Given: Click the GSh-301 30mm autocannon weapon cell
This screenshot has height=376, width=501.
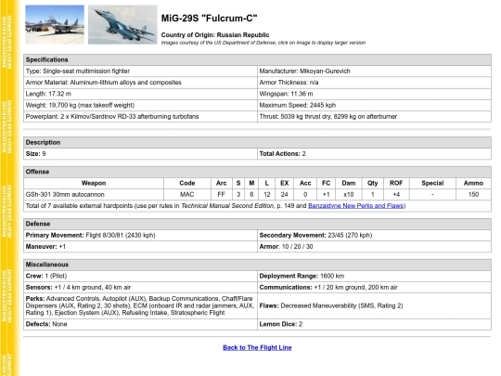Looking at the screenshot, I should [94, 194].
